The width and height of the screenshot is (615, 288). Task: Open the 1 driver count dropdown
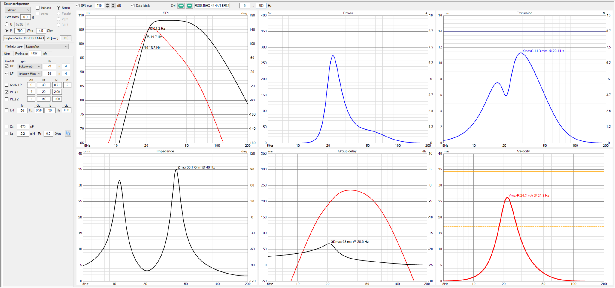(x=18, y=10)
